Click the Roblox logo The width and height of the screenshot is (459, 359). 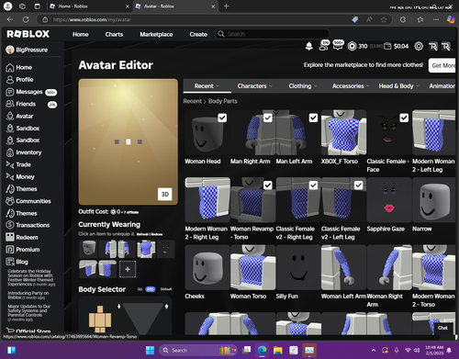pyautogui.click(x=28, y=34)
